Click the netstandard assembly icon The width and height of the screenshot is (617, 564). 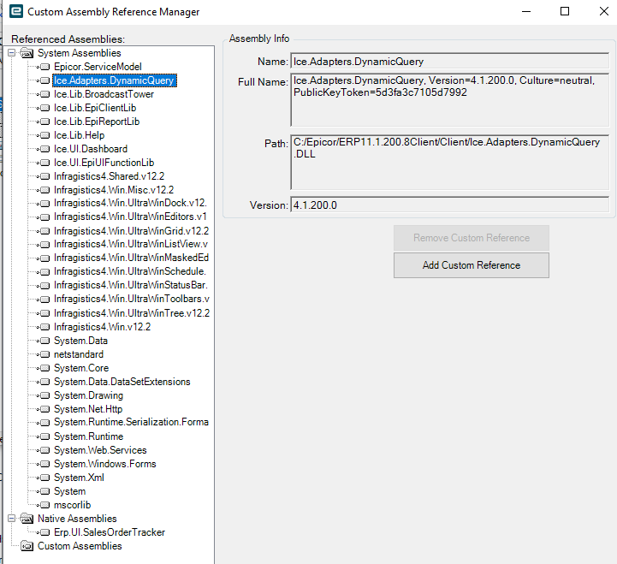click(x=44, y=354)
